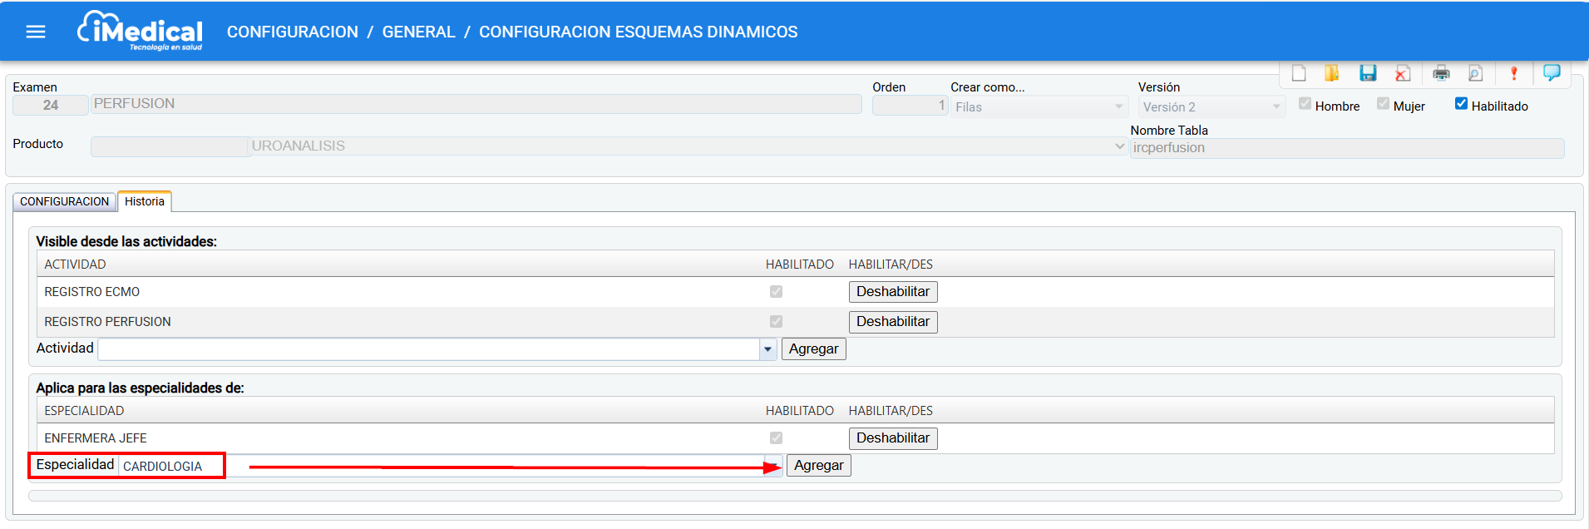This screenshot has width=1589, height=529.
Task: Save using the floppy disk icon
Action: point(1368,74)
